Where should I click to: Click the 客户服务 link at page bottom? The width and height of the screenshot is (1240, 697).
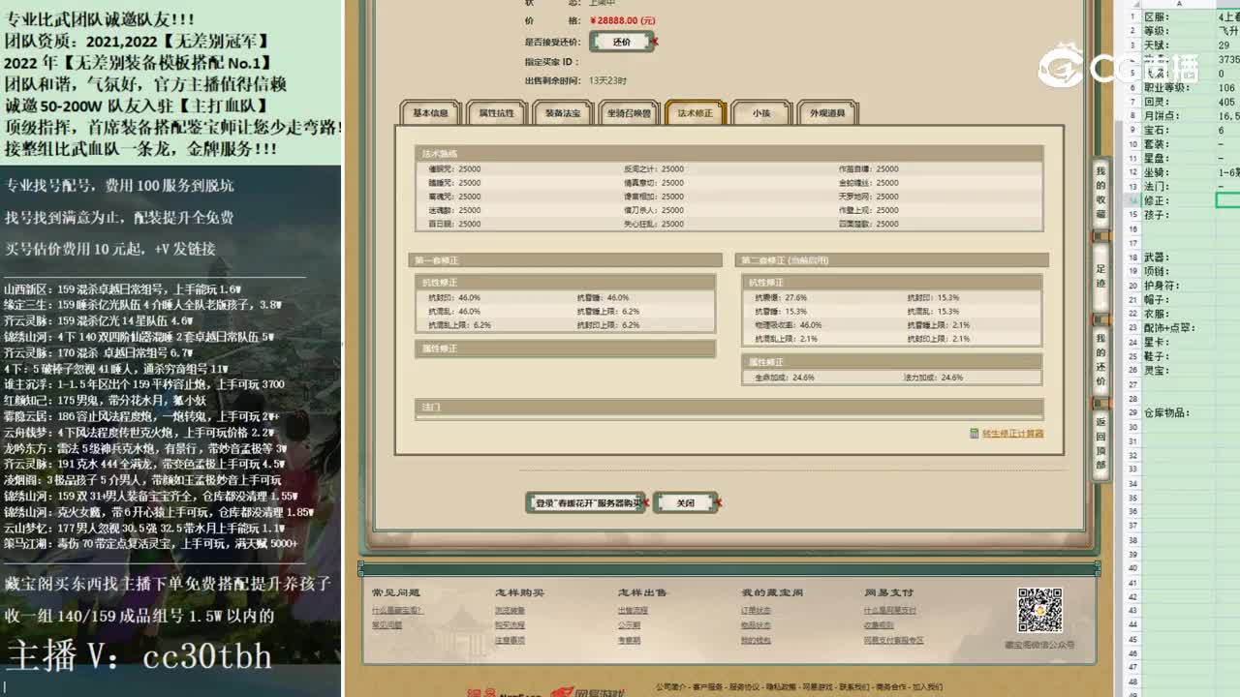click(x=709, y=687)
